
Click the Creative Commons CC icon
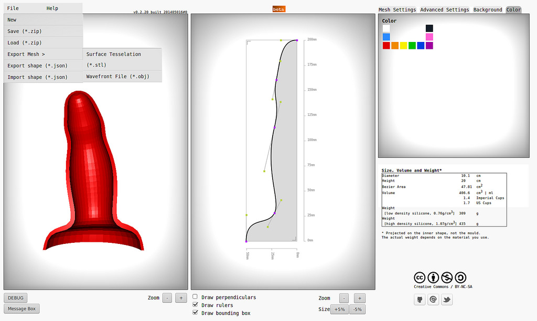point(420,278)
